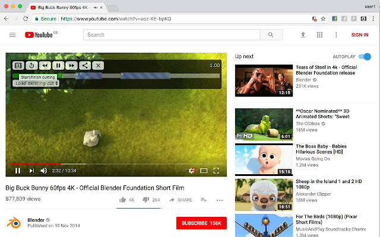Open Tears of Steel video thumbnail

(264, 81)
